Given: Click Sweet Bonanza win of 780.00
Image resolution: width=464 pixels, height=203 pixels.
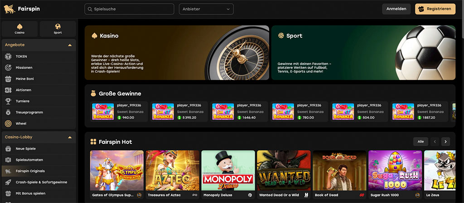Looking at the screenshot, I should (299, 112).
